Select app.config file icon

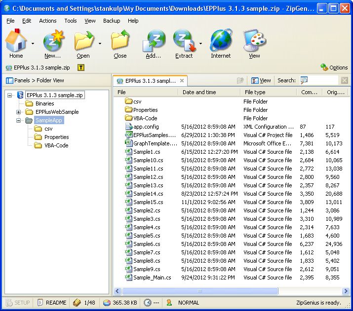pos(128,127)
